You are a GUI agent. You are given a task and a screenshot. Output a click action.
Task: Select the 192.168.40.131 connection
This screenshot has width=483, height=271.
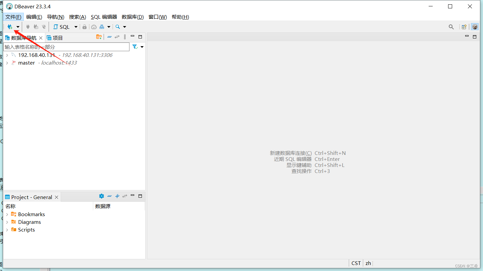click(62, 55)
